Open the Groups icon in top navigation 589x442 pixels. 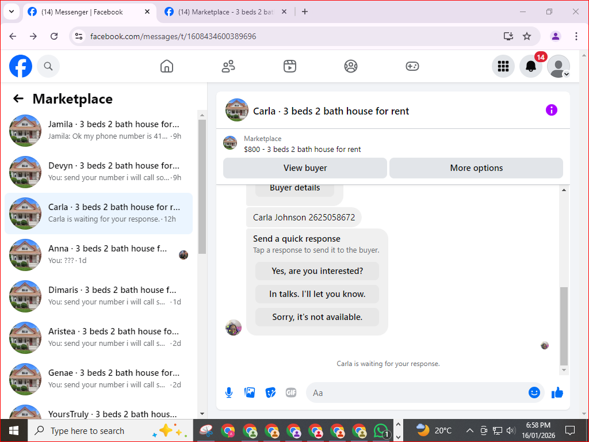point(351,66)
